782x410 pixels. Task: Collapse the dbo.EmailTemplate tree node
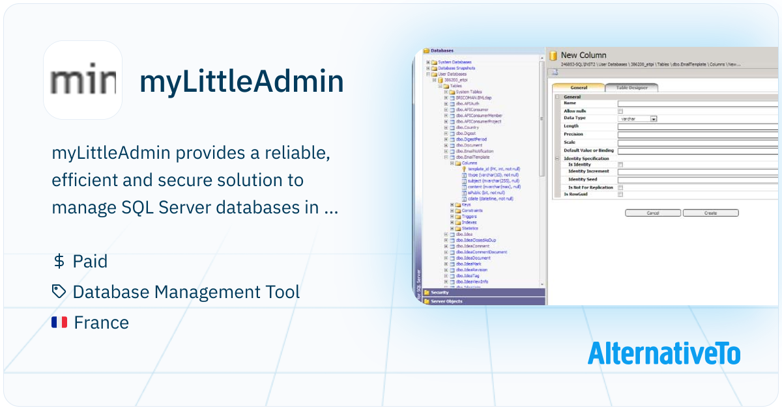[x=446, y=157]
